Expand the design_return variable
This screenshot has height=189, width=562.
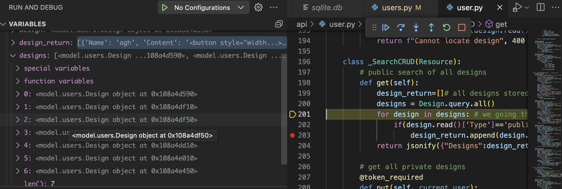click(x=13, y=43)
